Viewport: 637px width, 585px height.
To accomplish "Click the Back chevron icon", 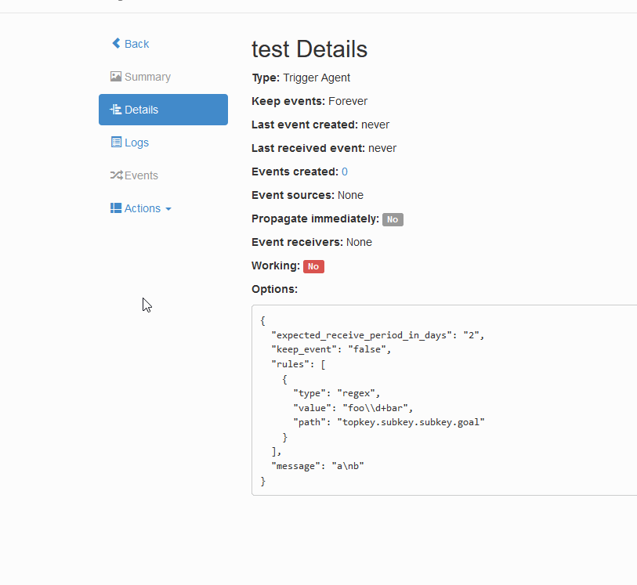I will 116,43.
